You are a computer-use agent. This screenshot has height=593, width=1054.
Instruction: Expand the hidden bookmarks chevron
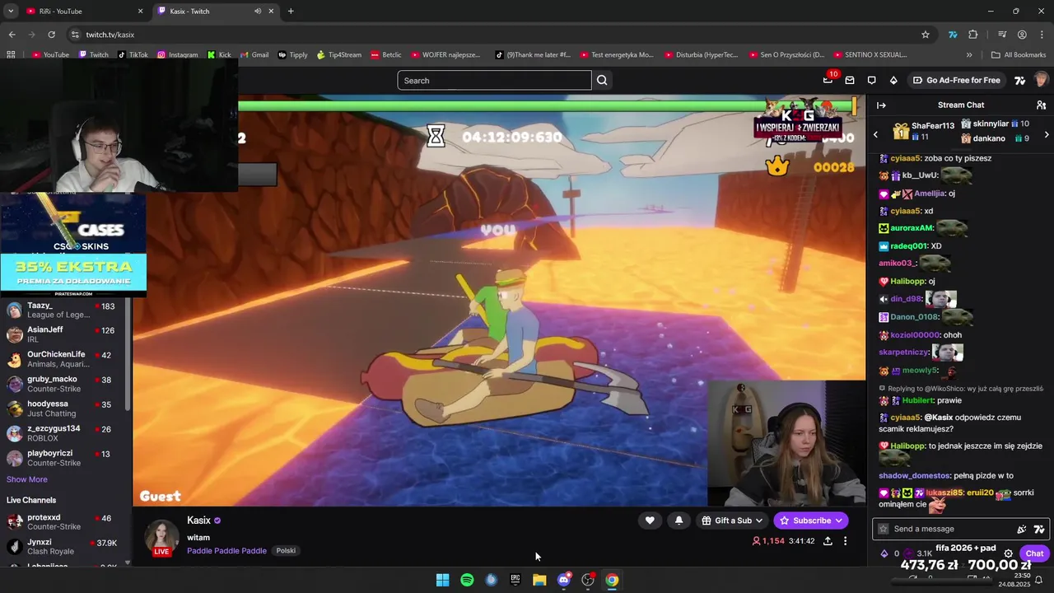coord(969,55)
